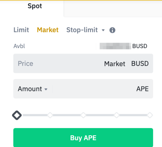Select the Amount dropdown label
Viewport: 162px width, 147px height.
[30, 89]
